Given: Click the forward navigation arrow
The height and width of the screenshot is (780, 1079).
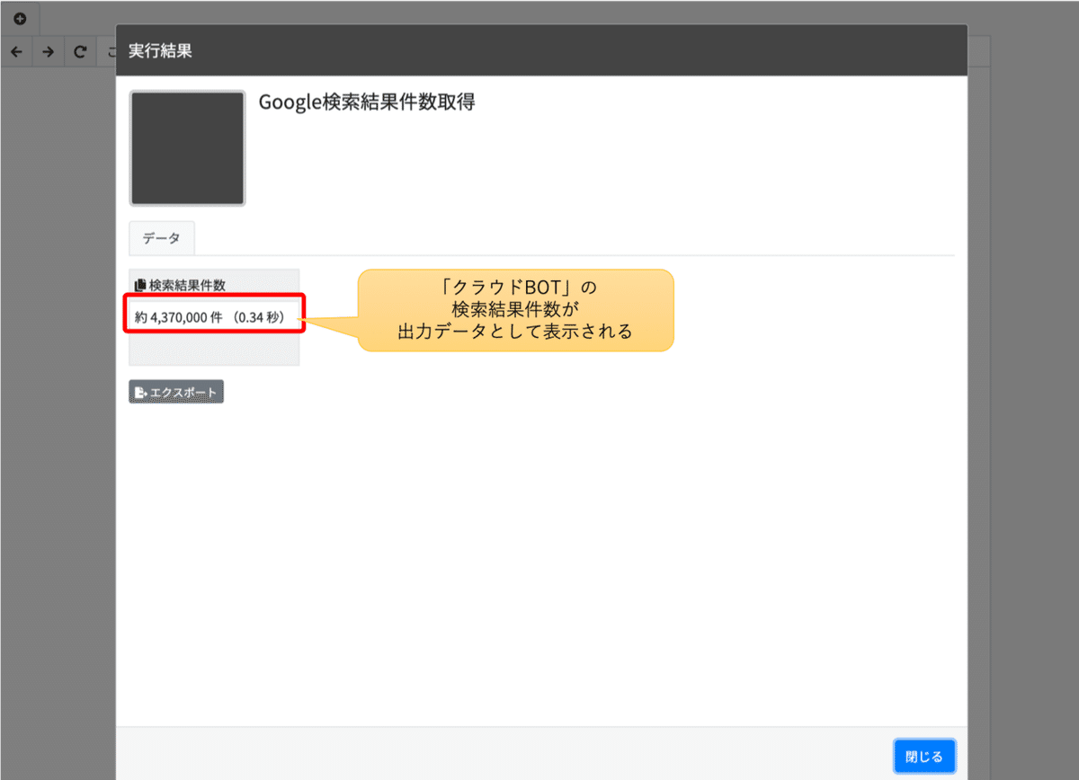Looking at the screenshot, I should [x=48, y=51].
